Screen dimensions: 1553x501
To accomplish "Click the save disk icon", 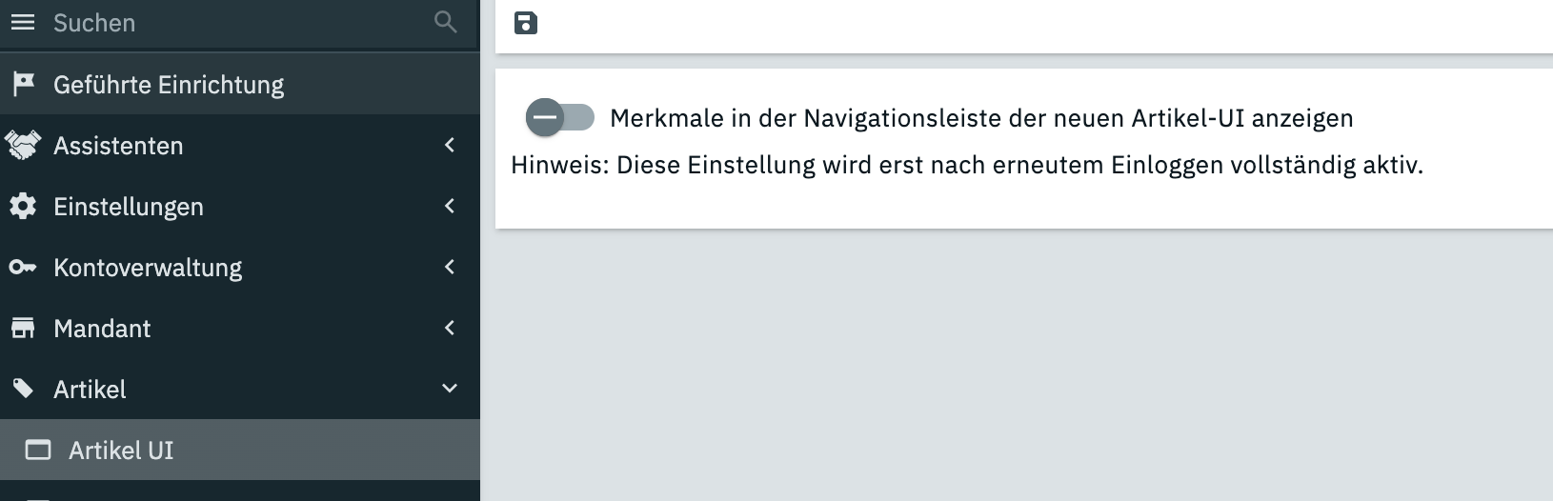I will (x=526, y=23).
